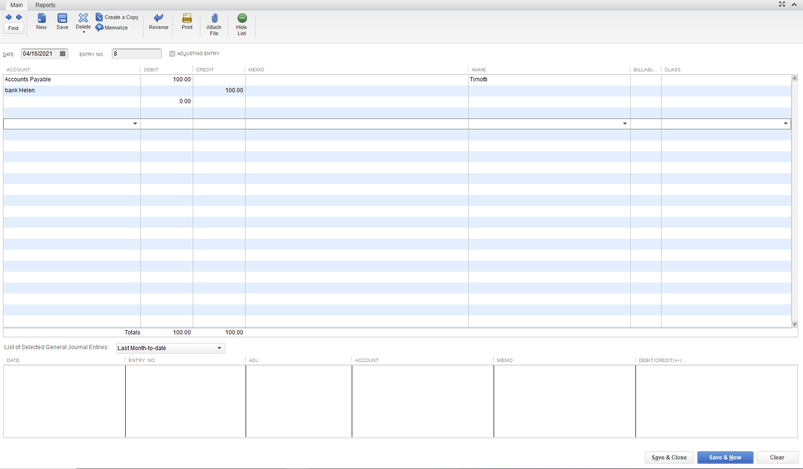Click the Reverse entry icon
This screenshot has height=469, width=803.
[159, 21]
